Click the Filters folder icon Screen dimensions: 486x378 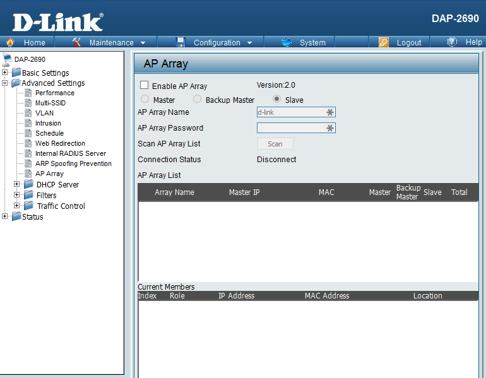29,195
